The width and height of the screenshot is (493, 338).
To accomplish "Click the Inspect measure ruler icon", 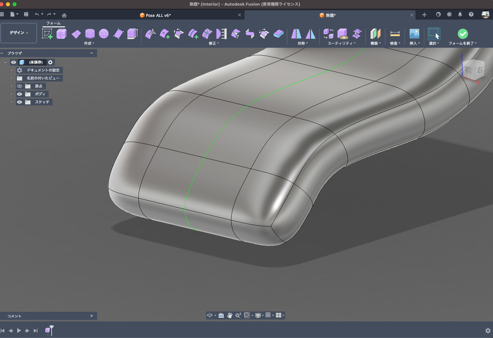I will 395,33.
